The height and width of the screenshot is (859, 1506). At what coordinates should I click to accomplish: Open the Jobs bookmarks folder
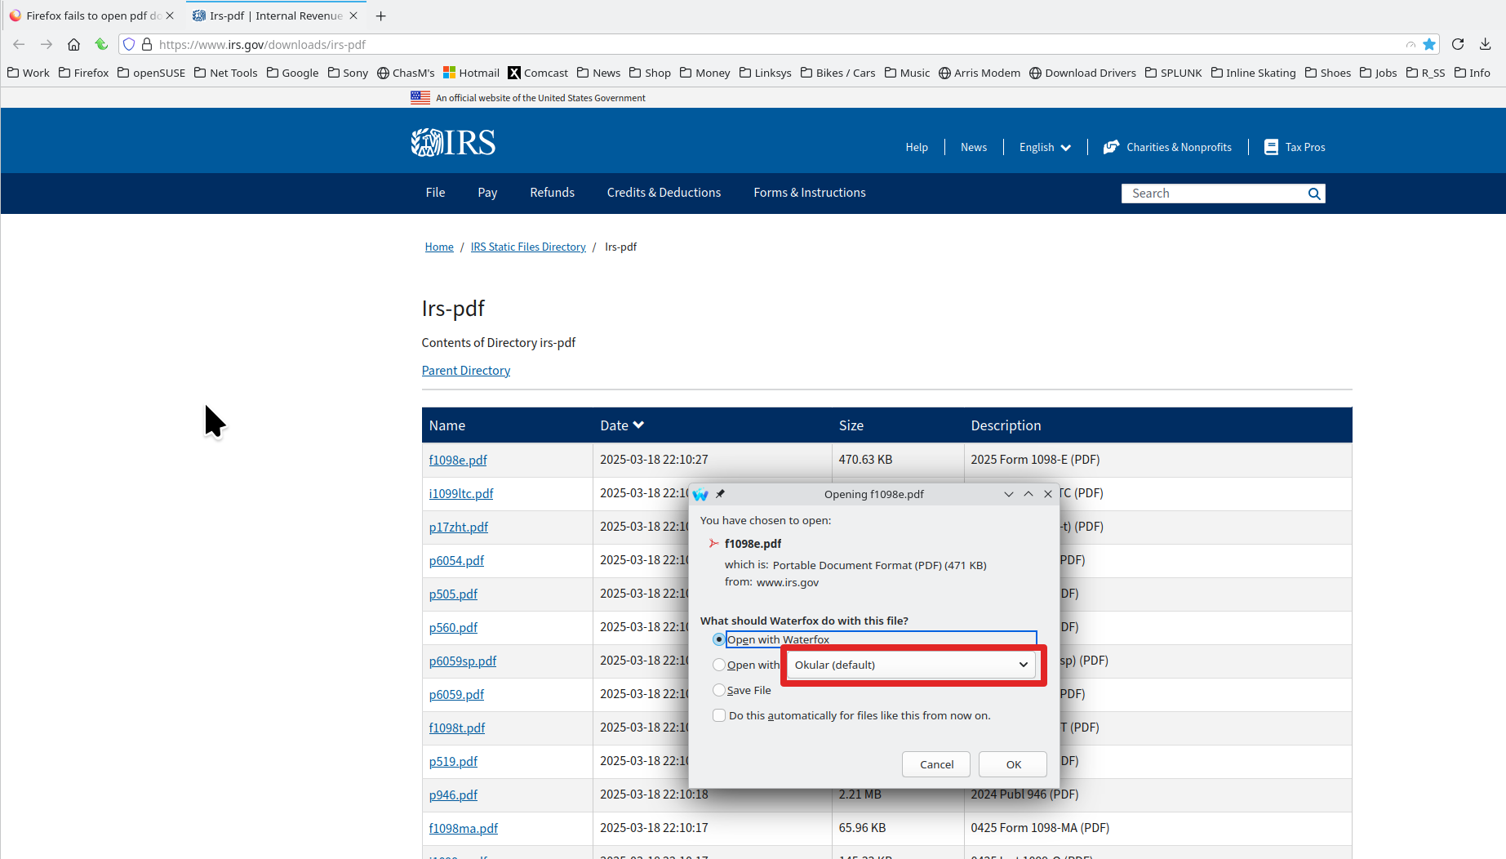pos(1379,73)
